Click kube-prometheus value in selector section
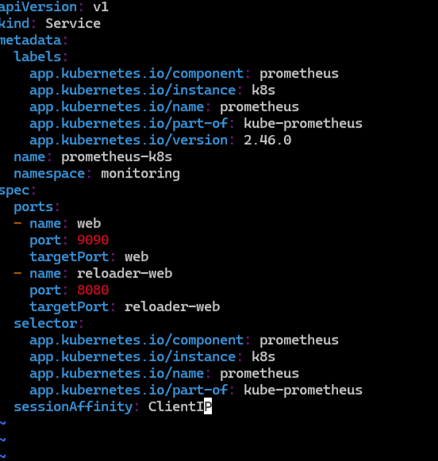This screenshot has width=438, height=461. [303, 390]
